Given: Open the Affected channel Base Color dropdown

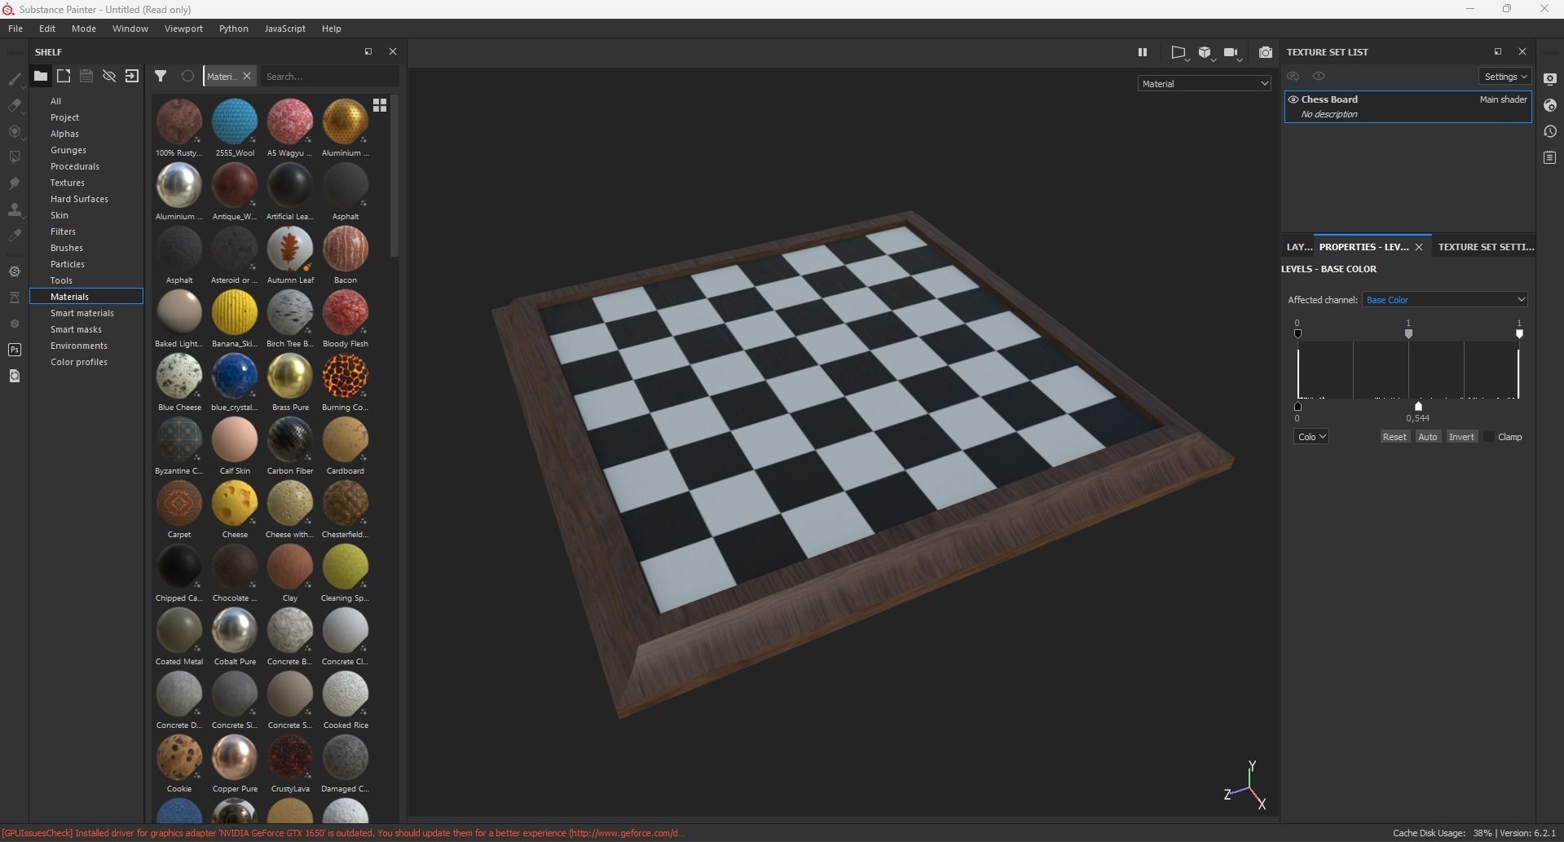Looking at the screenshot, I should click(x=1444, y=300).
